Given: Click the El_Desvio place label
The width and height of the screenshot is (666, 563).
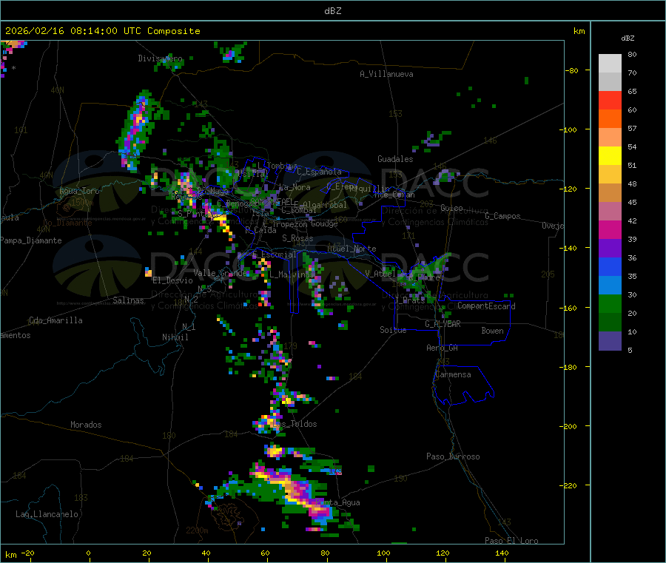Looking at the screenshot, I should pyautogui.click(x=172, y=280).
